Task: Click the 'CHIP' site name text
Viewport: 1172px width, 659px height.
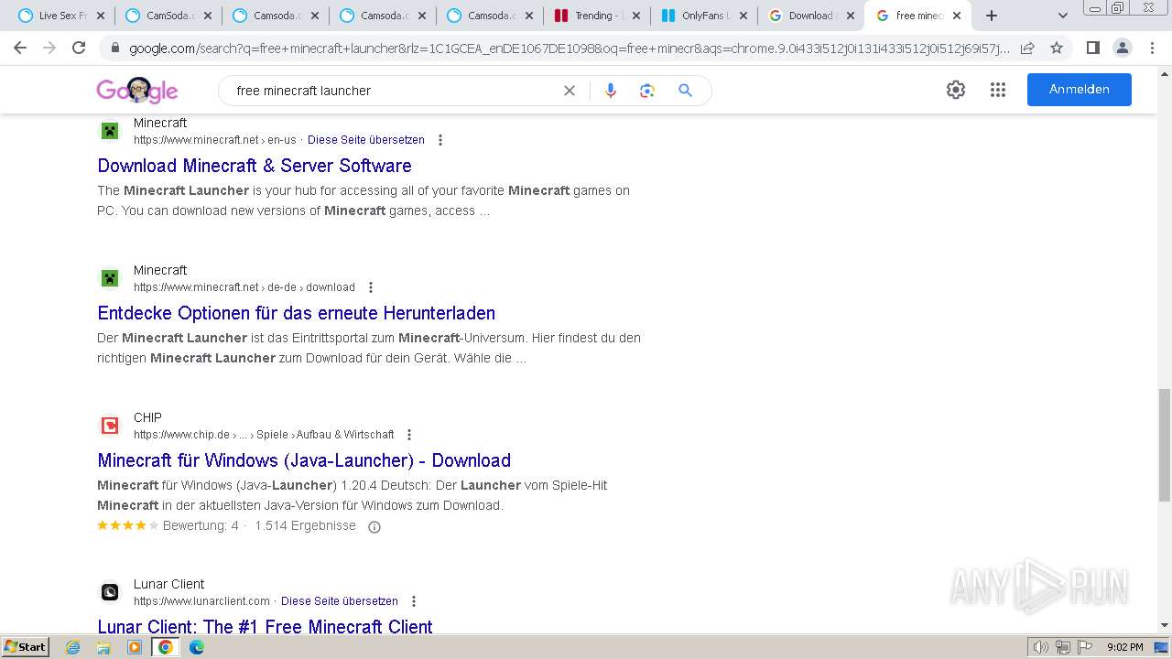Action: click(x=147, y=417)
